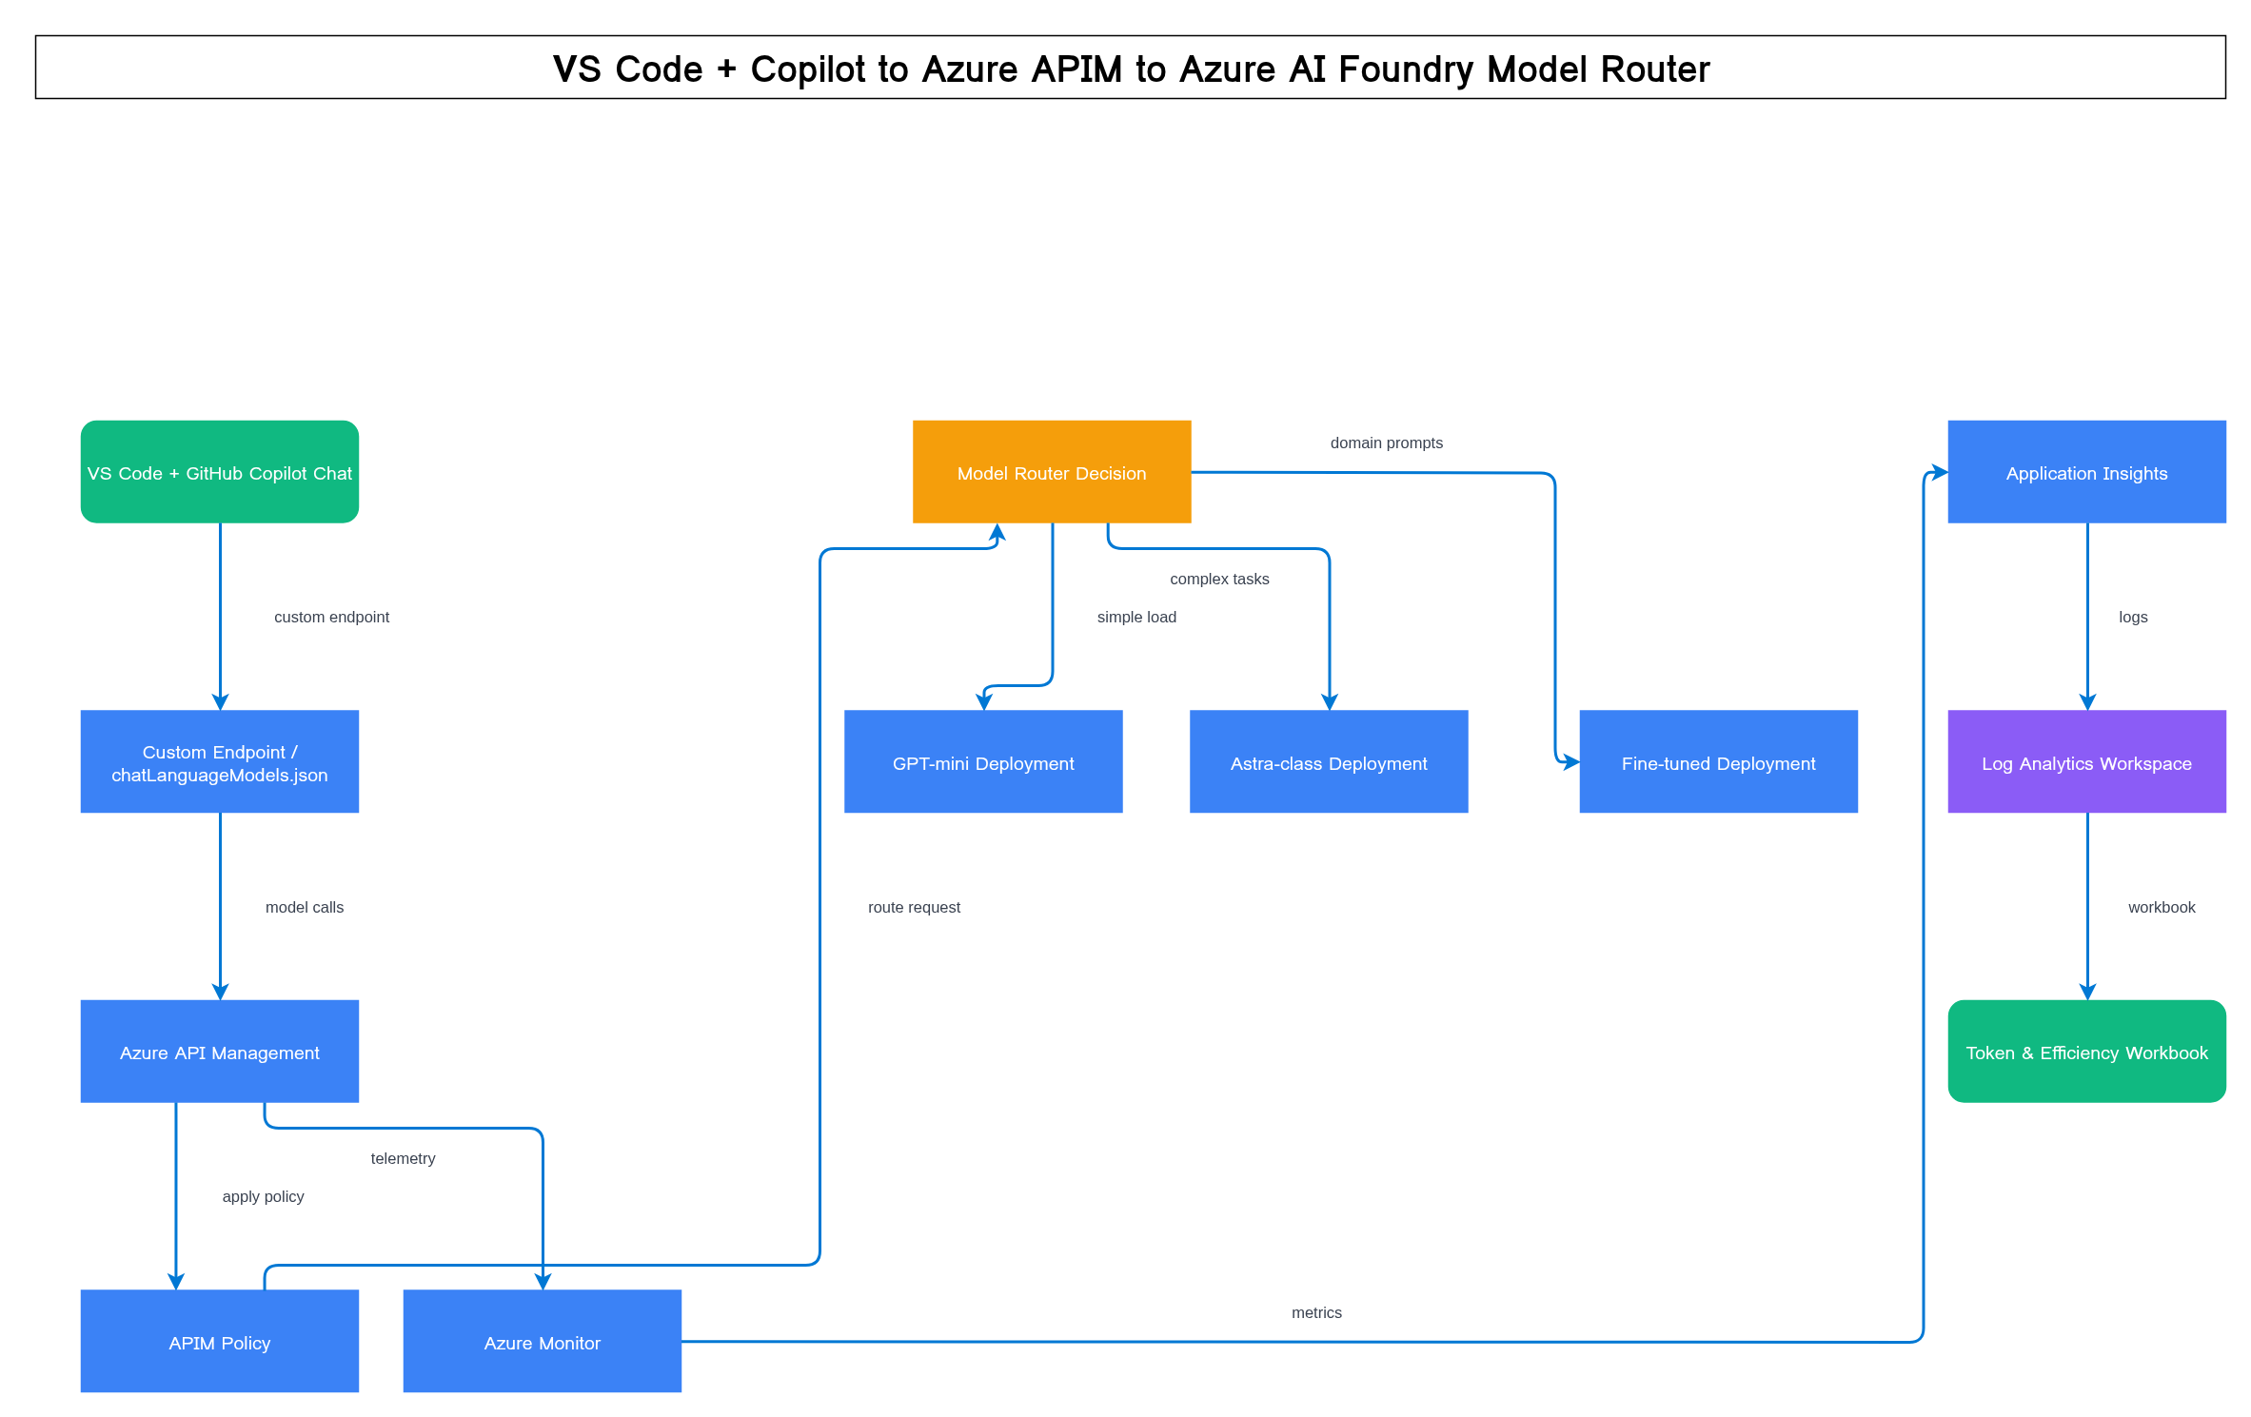
Task: Select the 'apply policy' edge label
Action: pos(263,1196)
